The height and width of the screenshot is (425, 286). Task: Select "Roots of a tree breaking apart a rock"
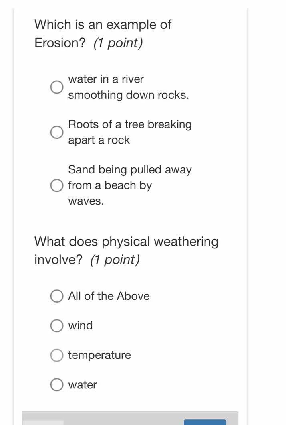pyautogui.click(x=57, y=132)
